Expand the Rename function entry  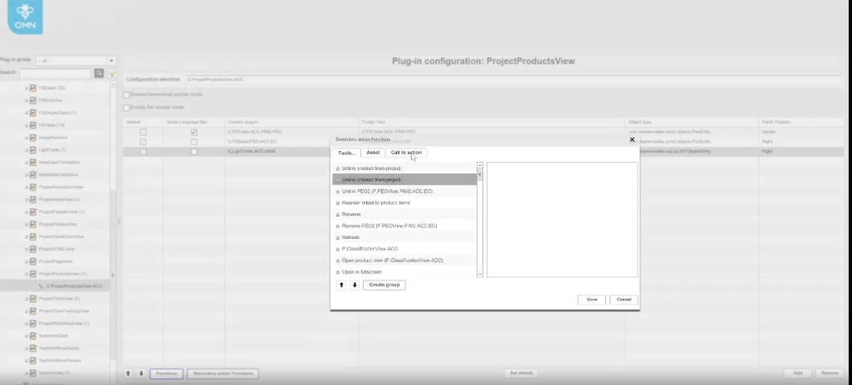pos(338,215)
